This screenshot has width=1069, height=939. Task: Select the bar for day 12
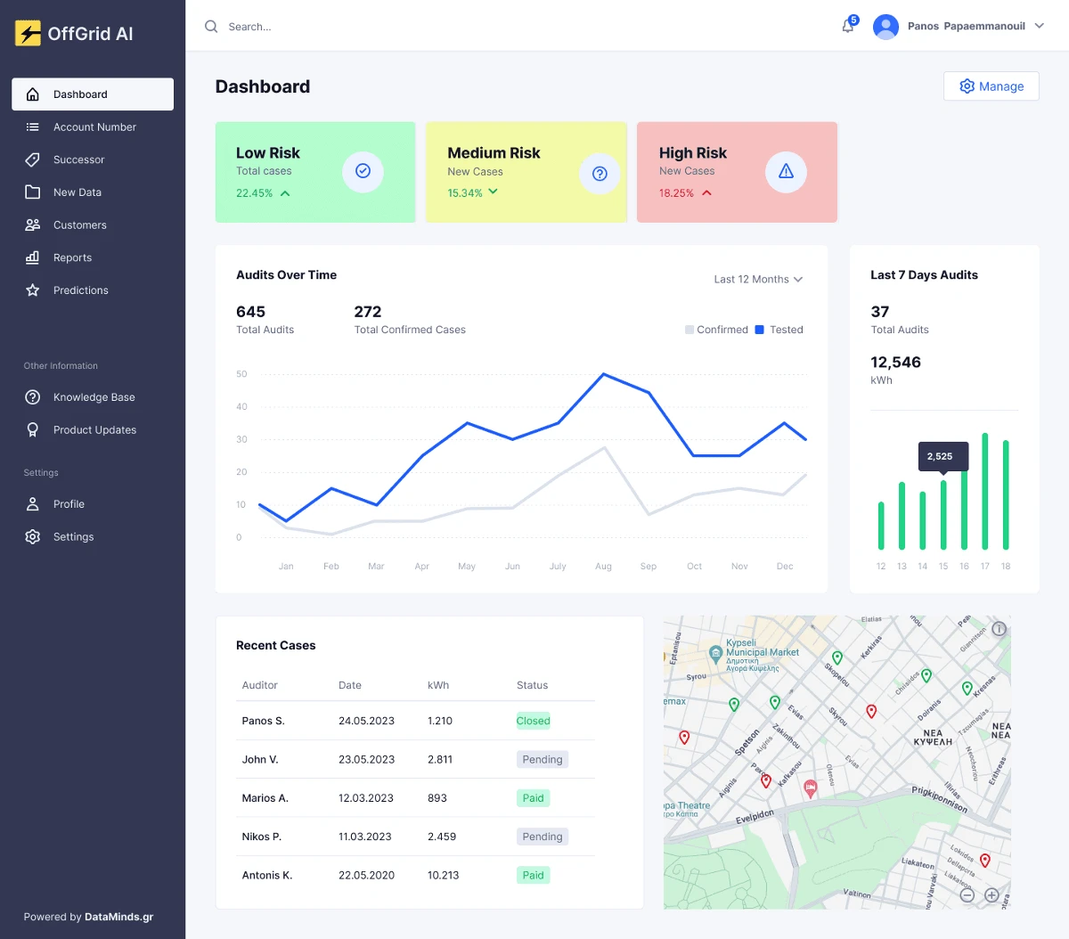click(881, 526)
